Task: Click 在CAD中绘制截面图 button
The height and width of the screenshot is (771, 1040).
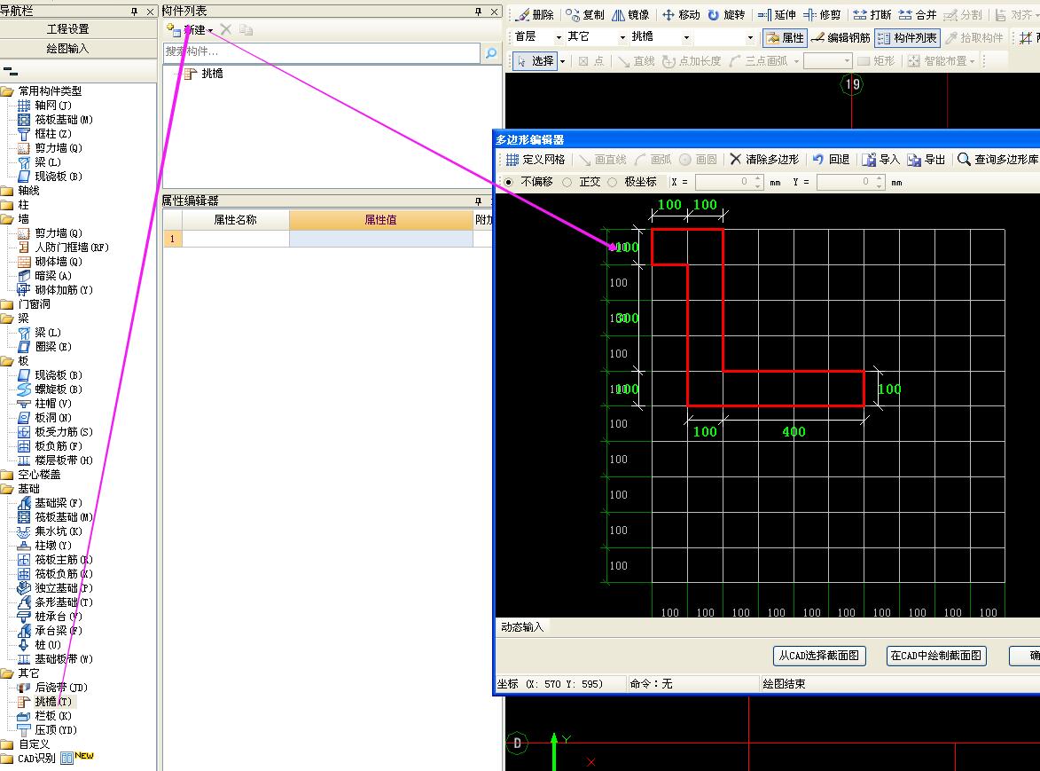Action: pyautogui.click(x=936, y=656)
